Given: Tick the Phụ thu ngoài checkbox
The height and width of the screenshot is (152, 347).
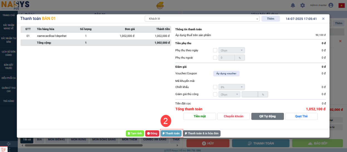Looking at the screenshot, I should click(215, 58).
